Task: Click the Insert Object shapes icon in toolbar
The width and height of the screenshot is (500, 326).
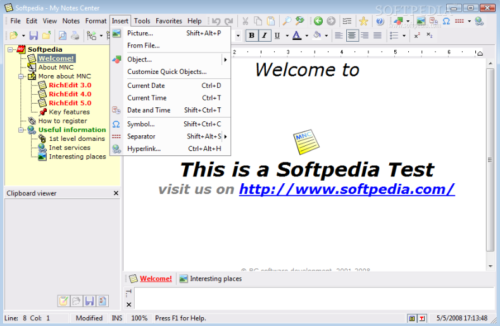Action: (398, 21)
